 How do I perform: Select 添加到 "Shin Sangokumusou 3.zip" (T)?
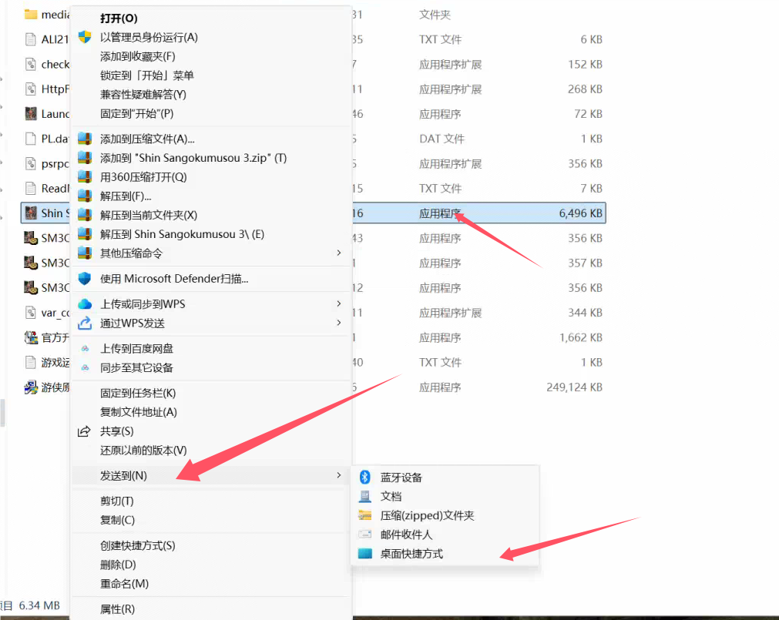tap(193, 158)
